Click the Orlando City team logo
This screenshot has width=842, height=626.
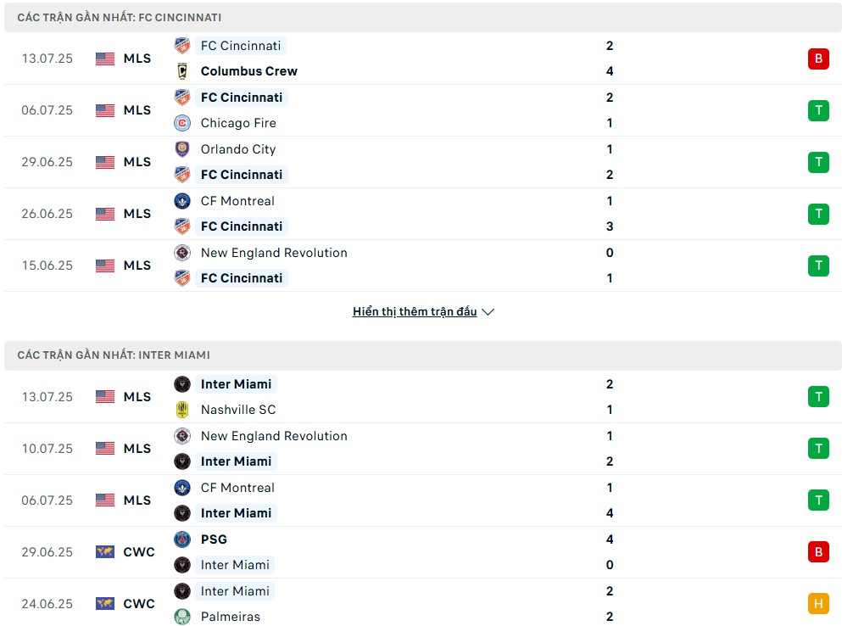(182, 148)
